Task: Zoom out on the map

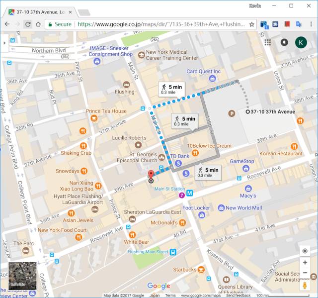Action: pyautogui.click(x=305, y=273)
